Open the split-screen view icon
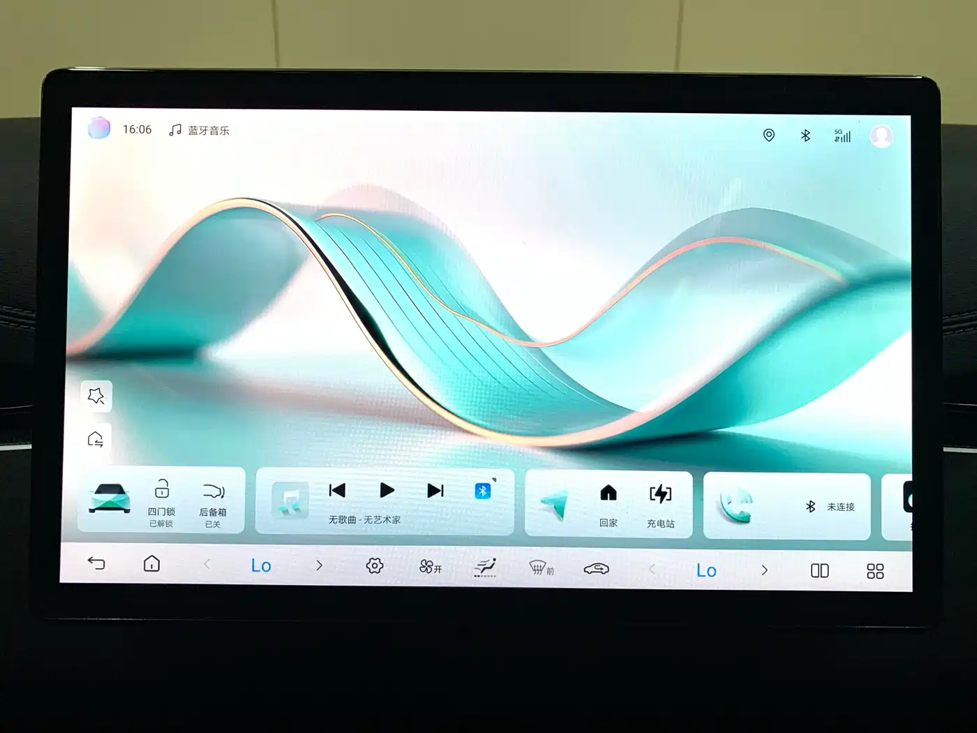The image size is (977, 733). (x=820, y=570)
